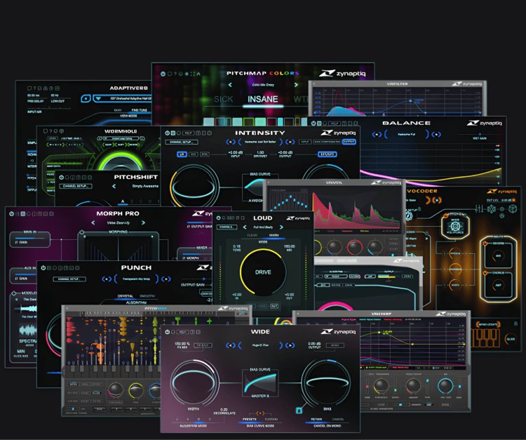Go to previous preset in WIDE
This screenshot has height=440, width=526.
tap(230, 345)
